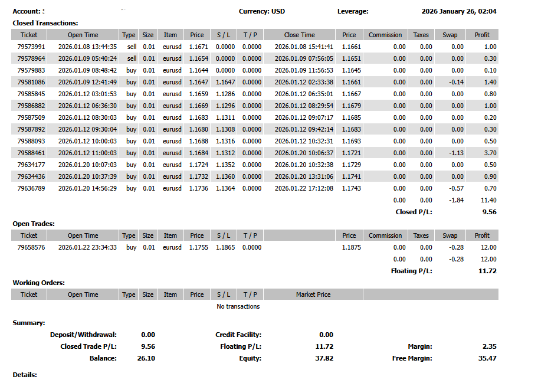
Task: Click the swap value -0.14
Action: pyautogui.click(x=457, y=82)
